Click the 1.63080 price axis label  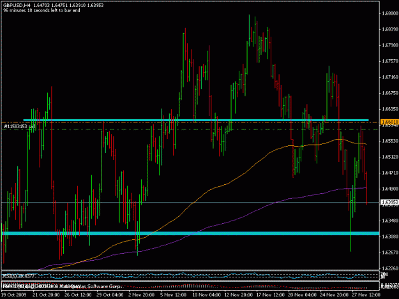pyautogui.click(x=390, y=237)
